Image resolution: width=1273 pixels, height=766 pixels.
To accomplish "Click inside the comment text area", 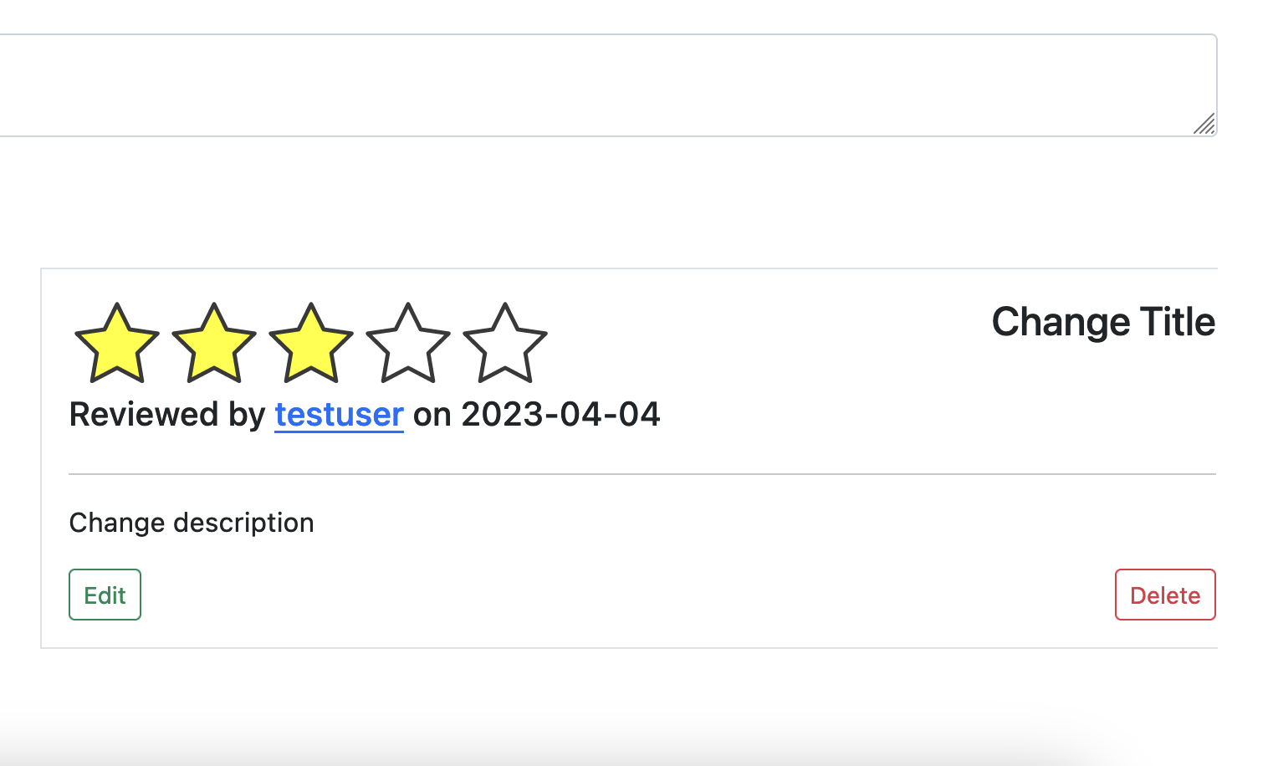I will [x=585, y=79].
